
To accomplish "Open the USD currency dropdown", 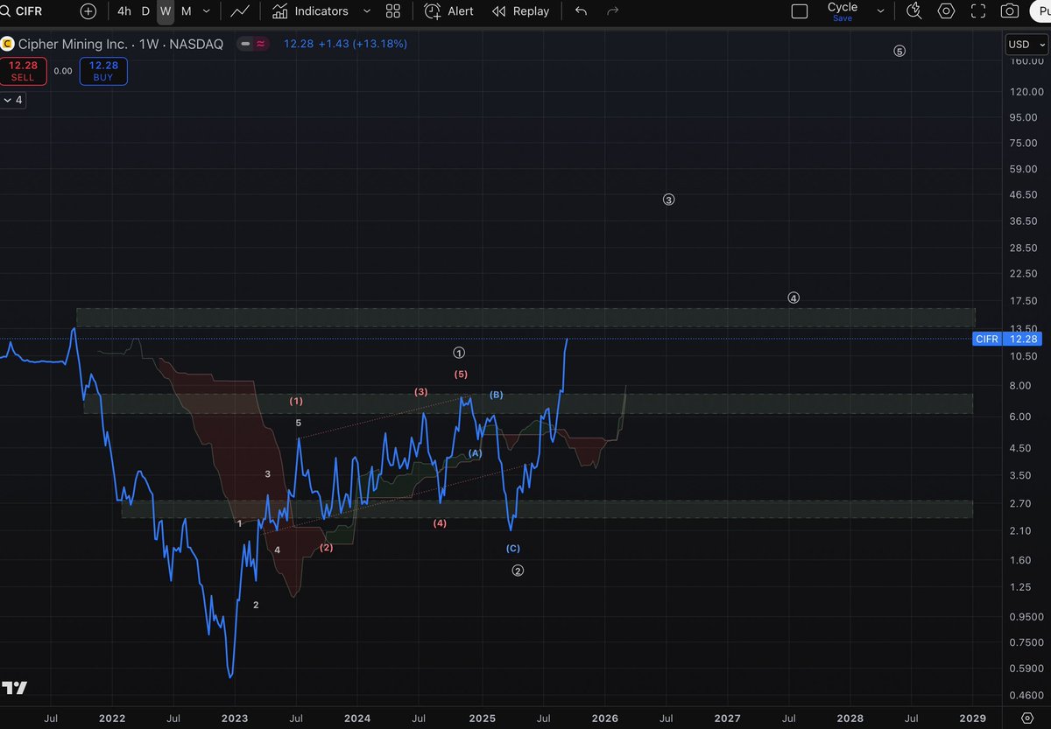I will [x=1024, y=45].
